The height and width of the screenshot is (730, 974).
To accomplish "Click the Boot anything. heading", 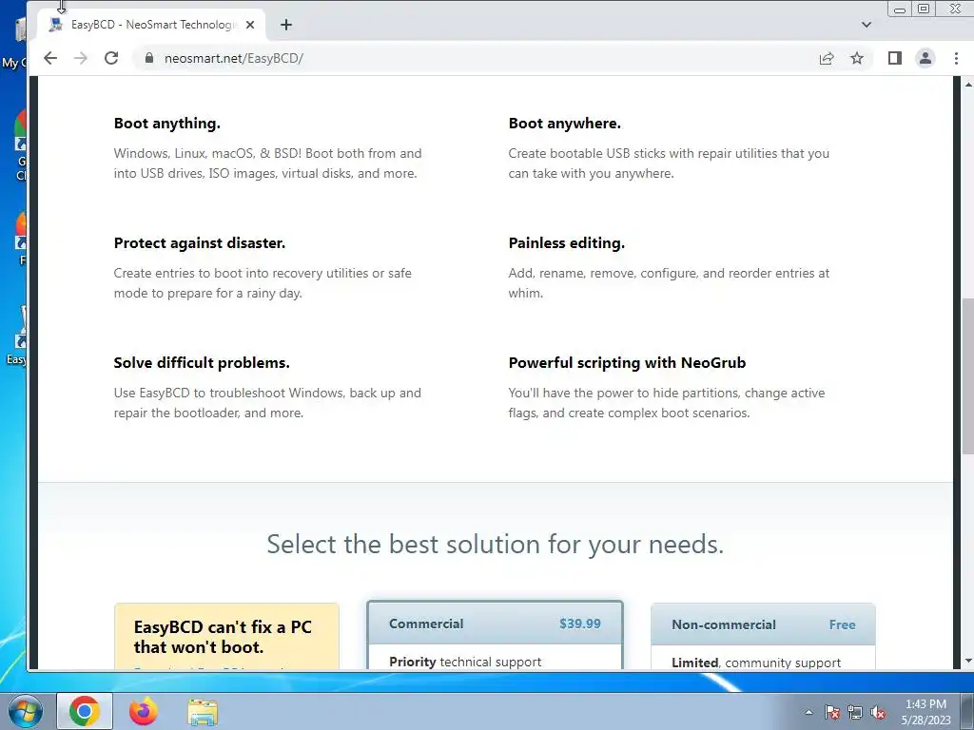I will point(167,123).
